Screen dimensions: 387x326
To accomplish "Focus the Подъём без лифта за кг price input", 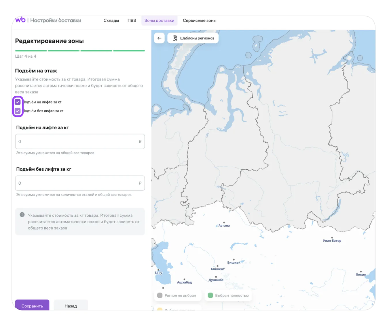I will (80, 183).
